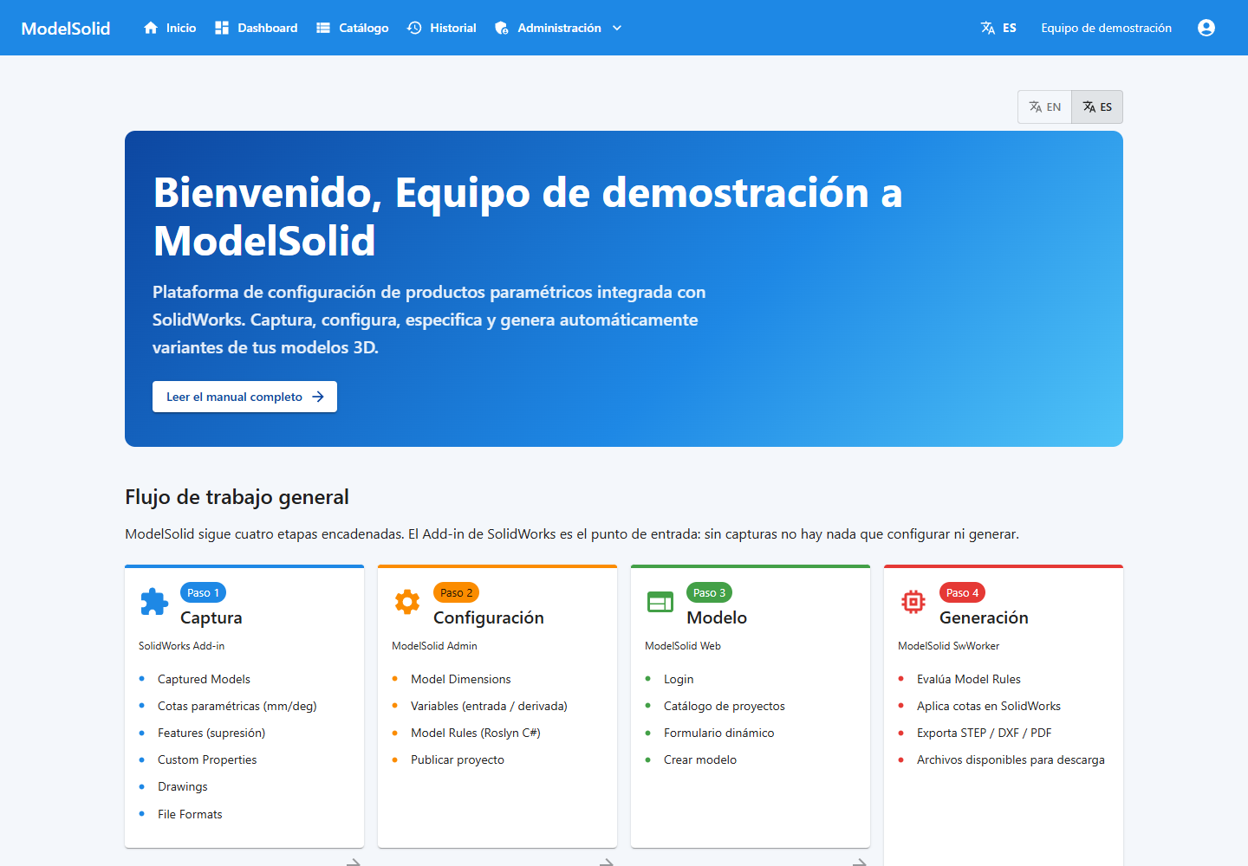Image resolution: width=1248 pixels, height=866 pixels.
Task: Click the Generación chip icon
Action: [x=913, y=601]
